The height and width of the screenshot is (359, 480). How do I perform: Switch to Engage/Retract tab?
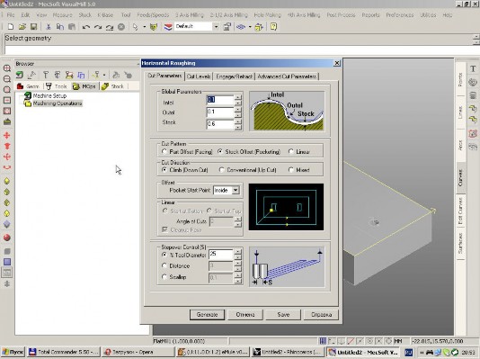pos(235,76)
